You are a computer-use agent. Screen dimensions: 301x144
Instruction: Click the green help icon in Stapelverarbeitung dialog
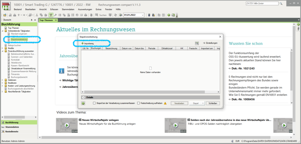click(x=83, y=103)
